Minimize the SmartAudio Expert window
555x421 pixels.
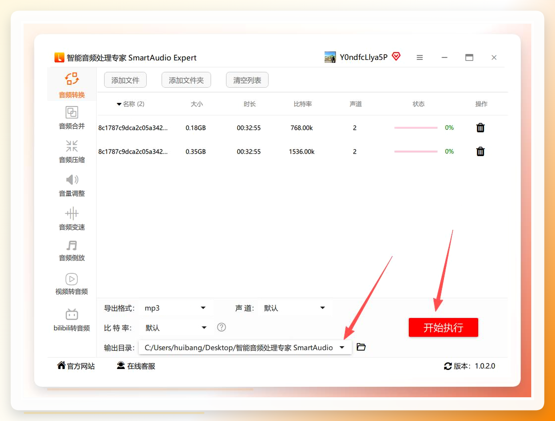[x=444, y=57]
